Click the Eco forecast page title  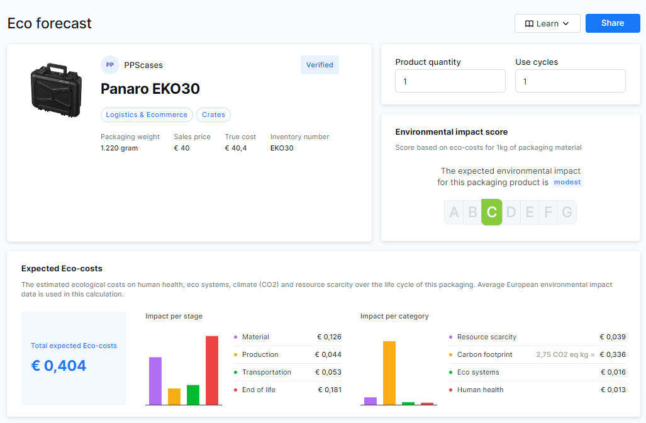[50, 23]
